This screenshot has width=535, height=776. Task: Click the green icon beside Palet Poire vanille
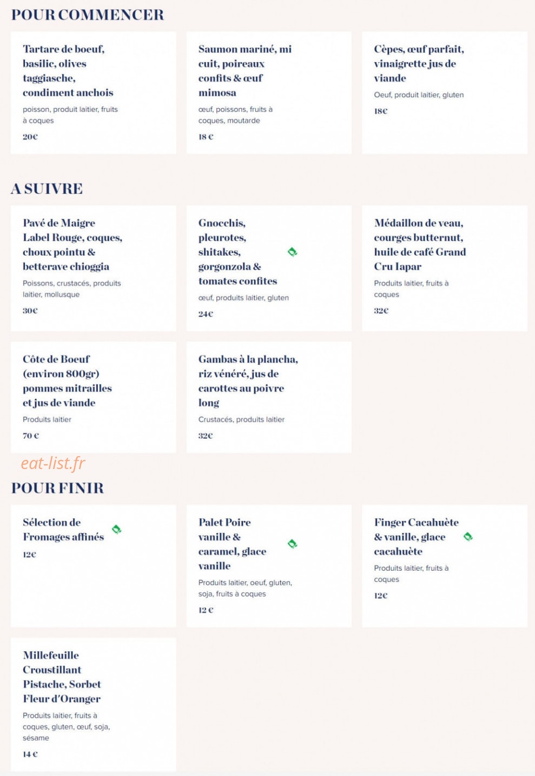[292, 544]
